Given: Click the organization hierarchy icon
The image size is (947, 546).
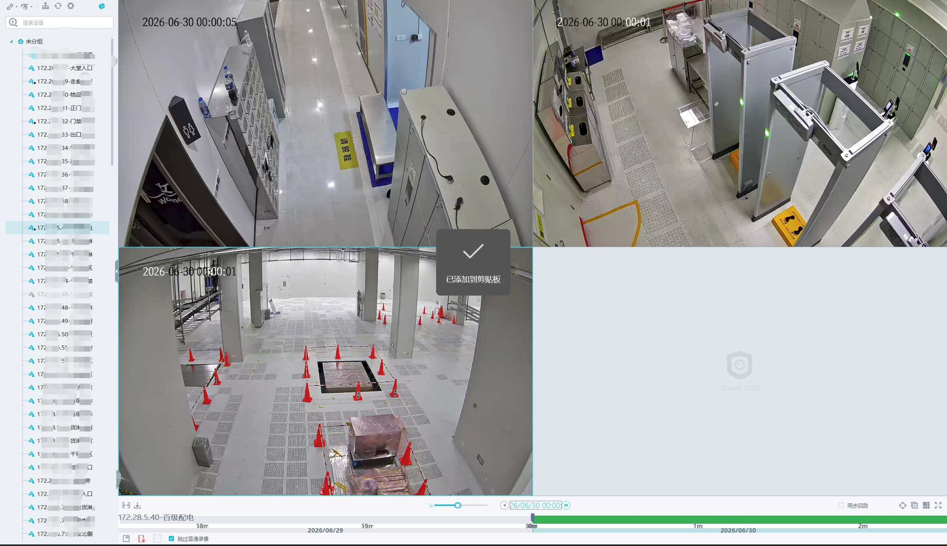Looking at the screenshot, I should [45, 6].
